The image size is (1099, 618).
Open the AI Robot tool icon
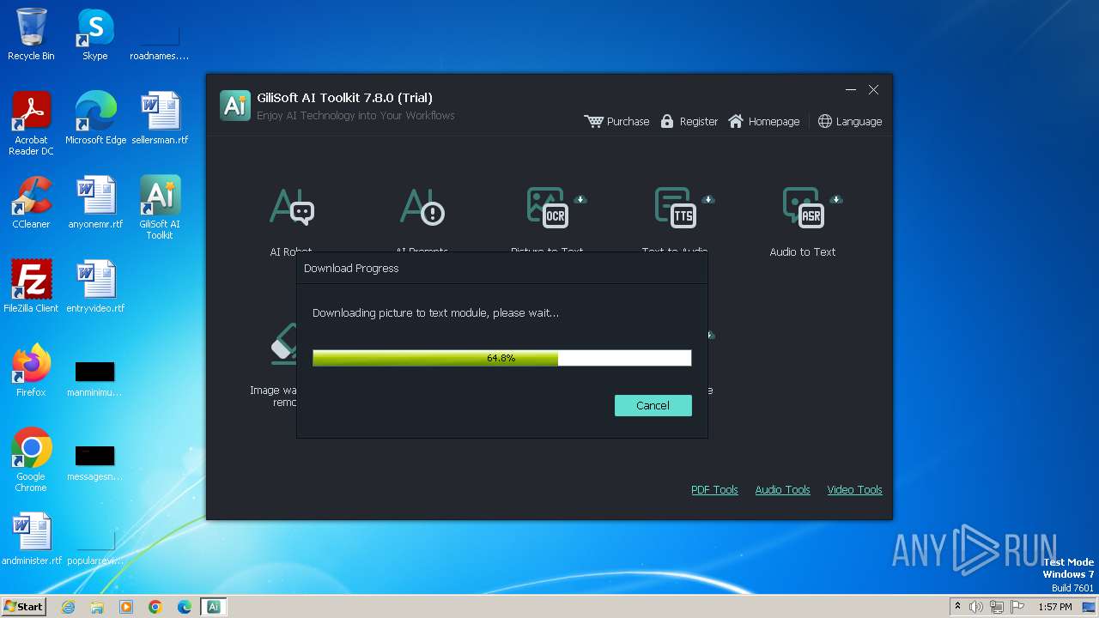tap(292, 207)
